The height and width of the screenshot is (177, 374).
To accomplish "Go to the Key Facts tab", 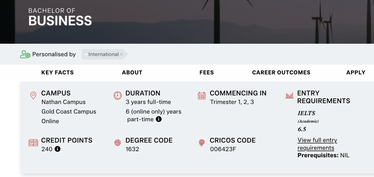I will (x=57, y=72).
